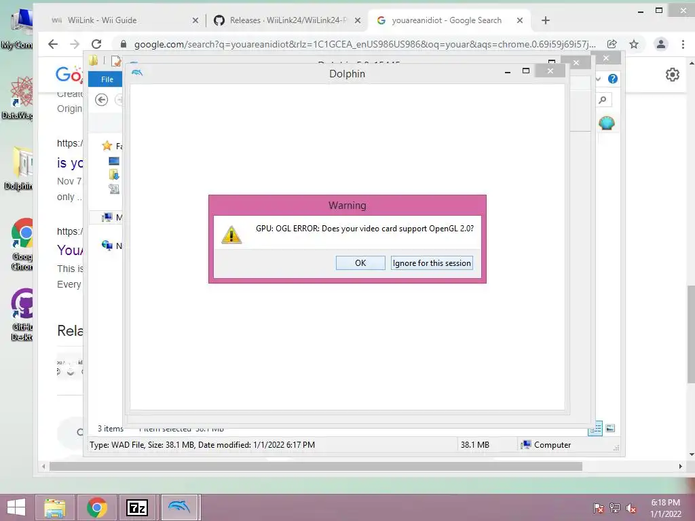
Task: Open Windows Start button
Action: 16,507
